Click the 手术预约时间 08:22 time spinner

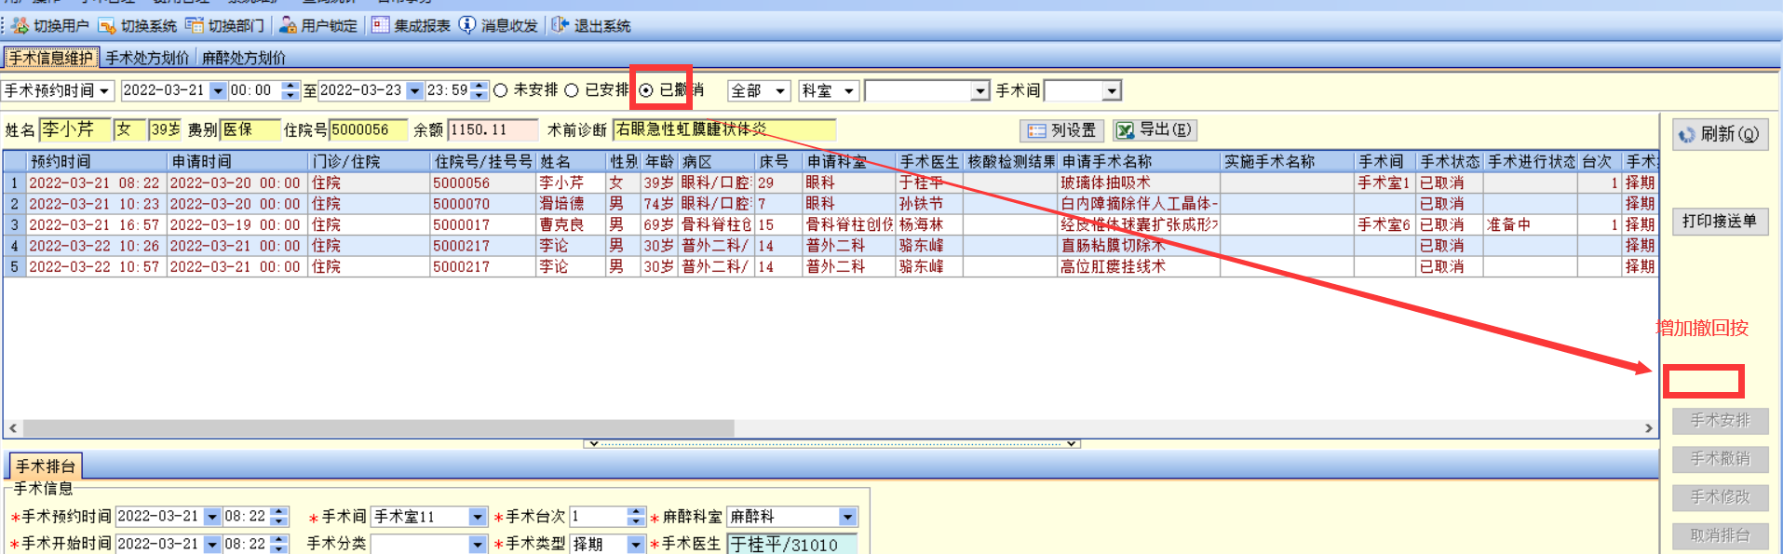click(x=279, y=517)
